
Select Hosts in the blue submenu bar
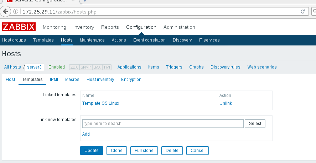(67, 40)
